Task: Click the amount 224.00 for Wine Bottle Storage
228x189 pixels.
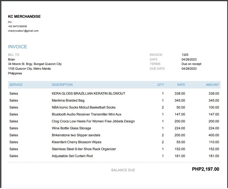Action: (x=214, y=128)
